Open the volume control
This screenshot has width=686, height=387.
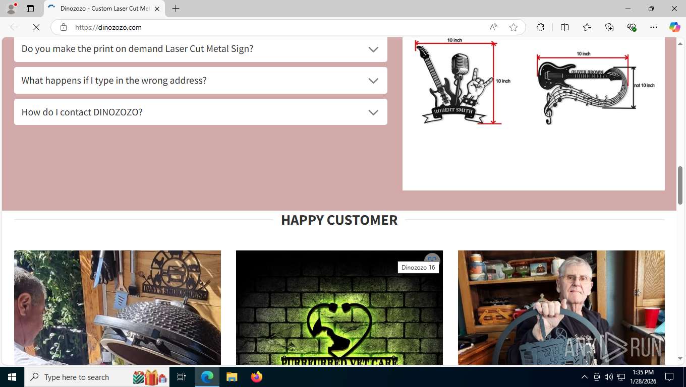608,377
